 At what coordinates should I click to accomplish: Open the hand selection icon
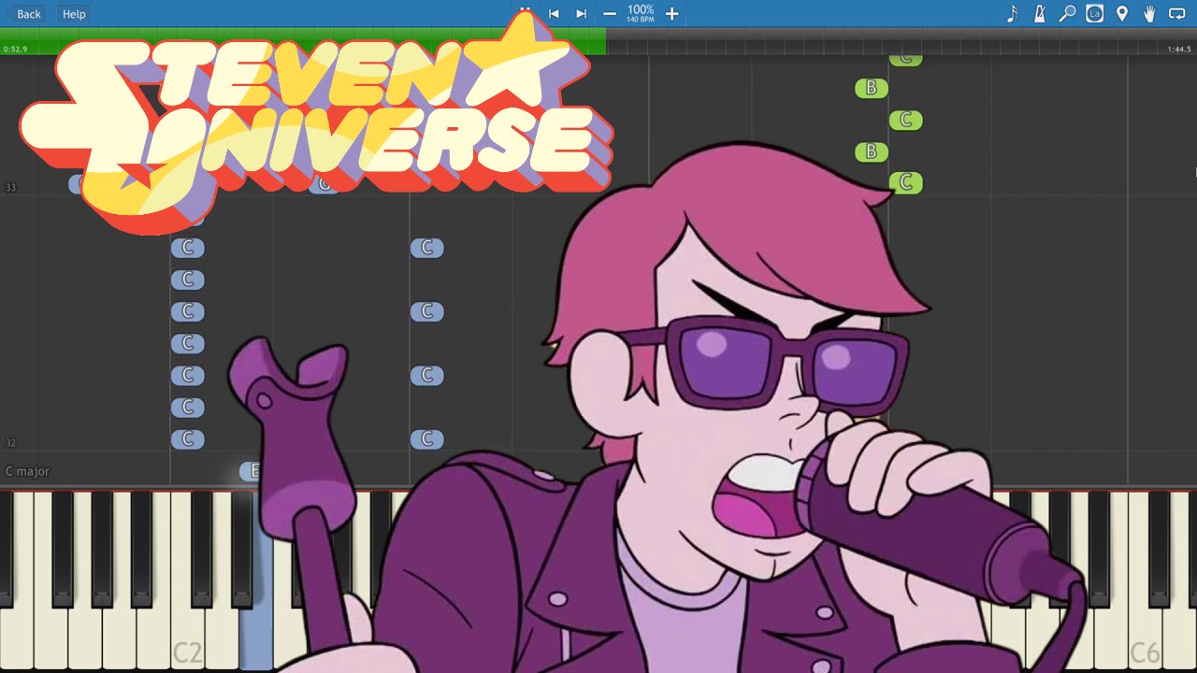tap(1149, 14)
